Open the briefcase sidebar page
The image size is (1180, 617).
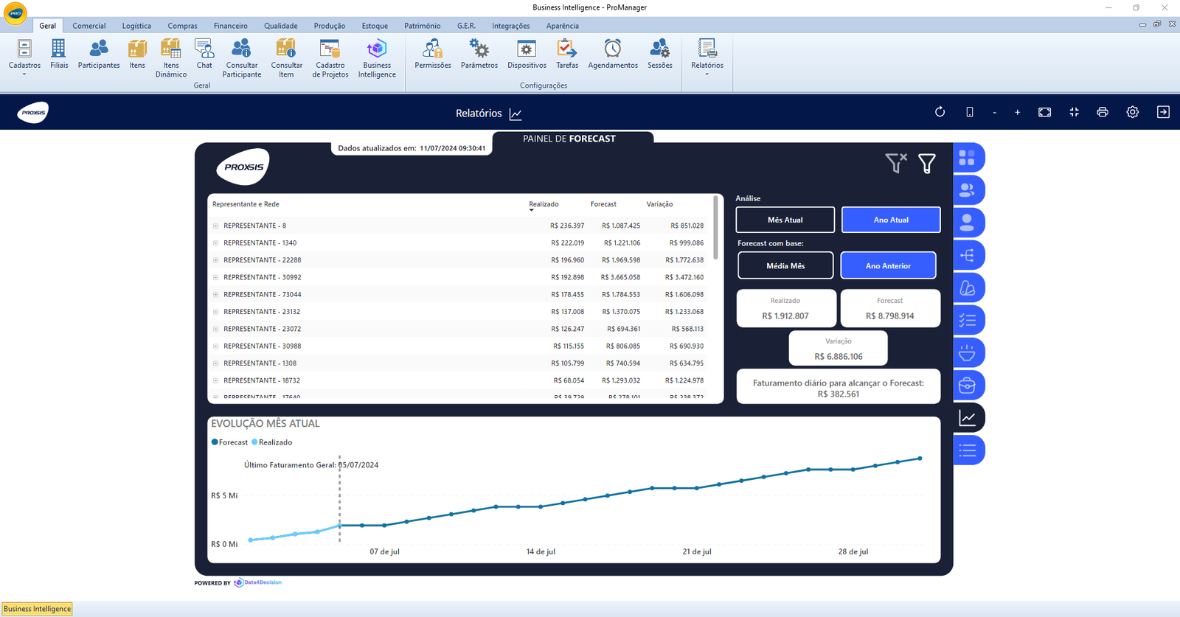point(968,385)
